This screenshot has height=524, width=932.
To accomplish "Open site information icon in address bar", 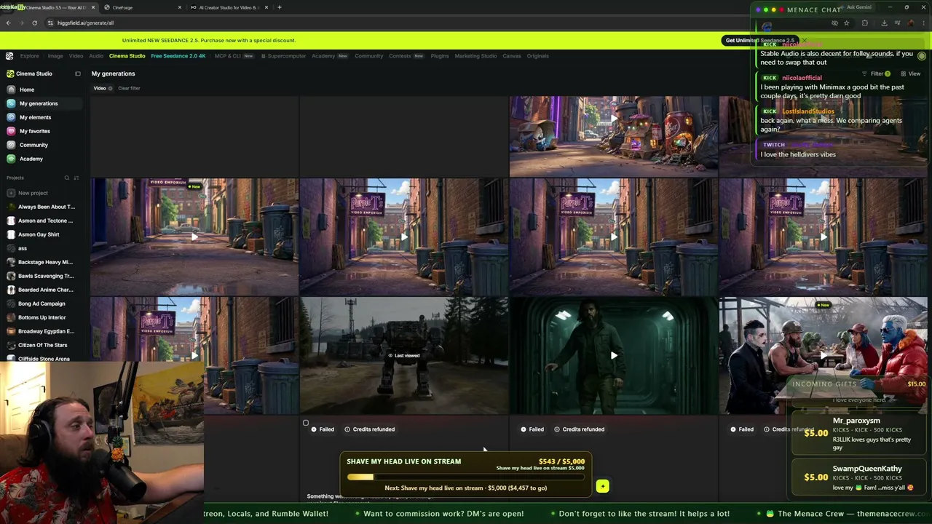I will [x=50, y=23].
